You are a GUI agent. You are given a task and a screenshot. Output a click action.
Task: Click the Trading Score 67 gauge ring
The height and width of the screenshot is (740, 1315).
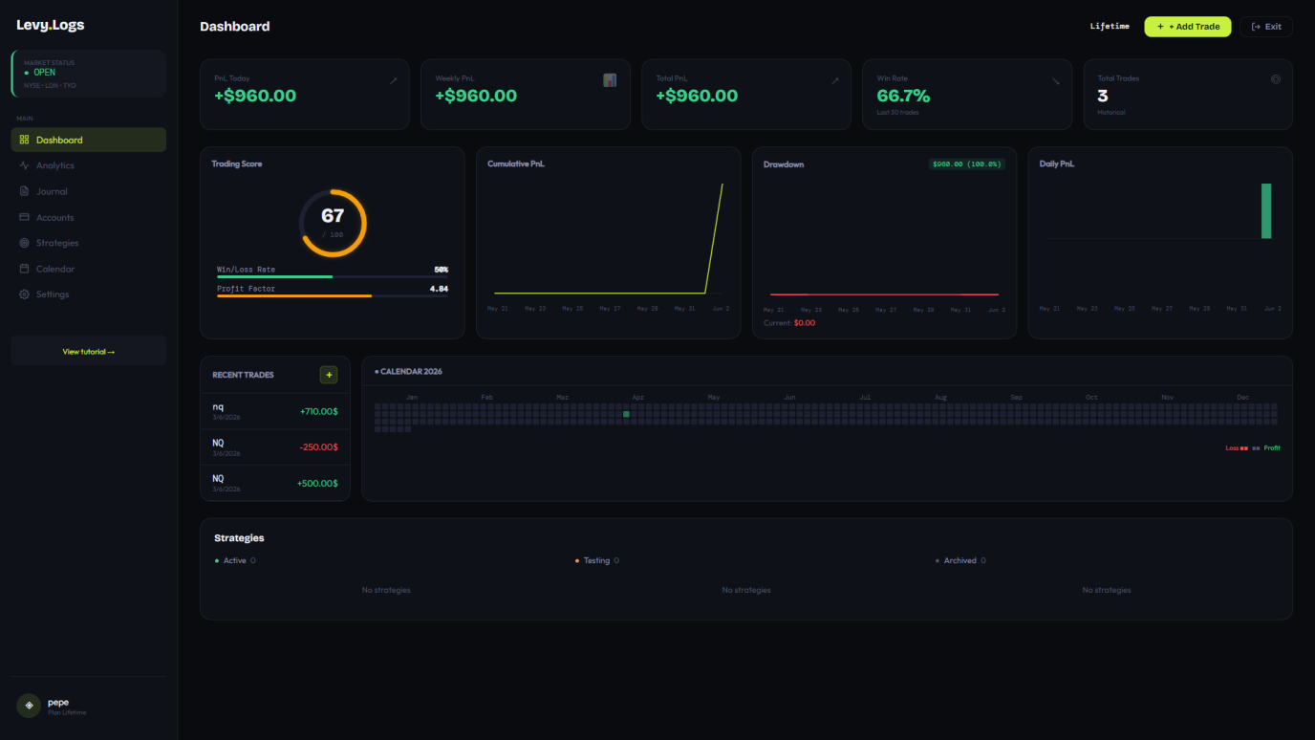click(x=333, y=223)
